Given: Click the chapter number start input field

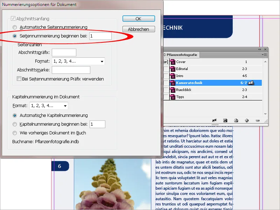Looking at the screenshot, I should click(x=98, y=124).
